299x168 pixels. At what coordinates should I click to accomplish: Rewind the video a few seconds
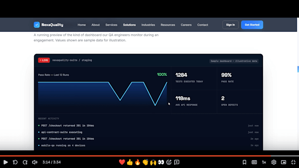15,162
